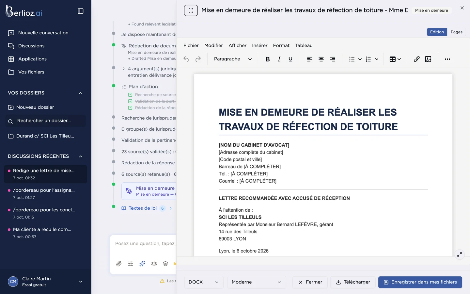Open the Paragraphe style dropdown

pyautogui.click(x=233, y=59)
